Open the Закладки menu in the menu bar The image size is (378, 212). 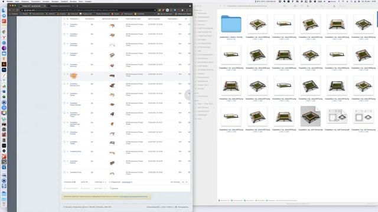point(55,1)
